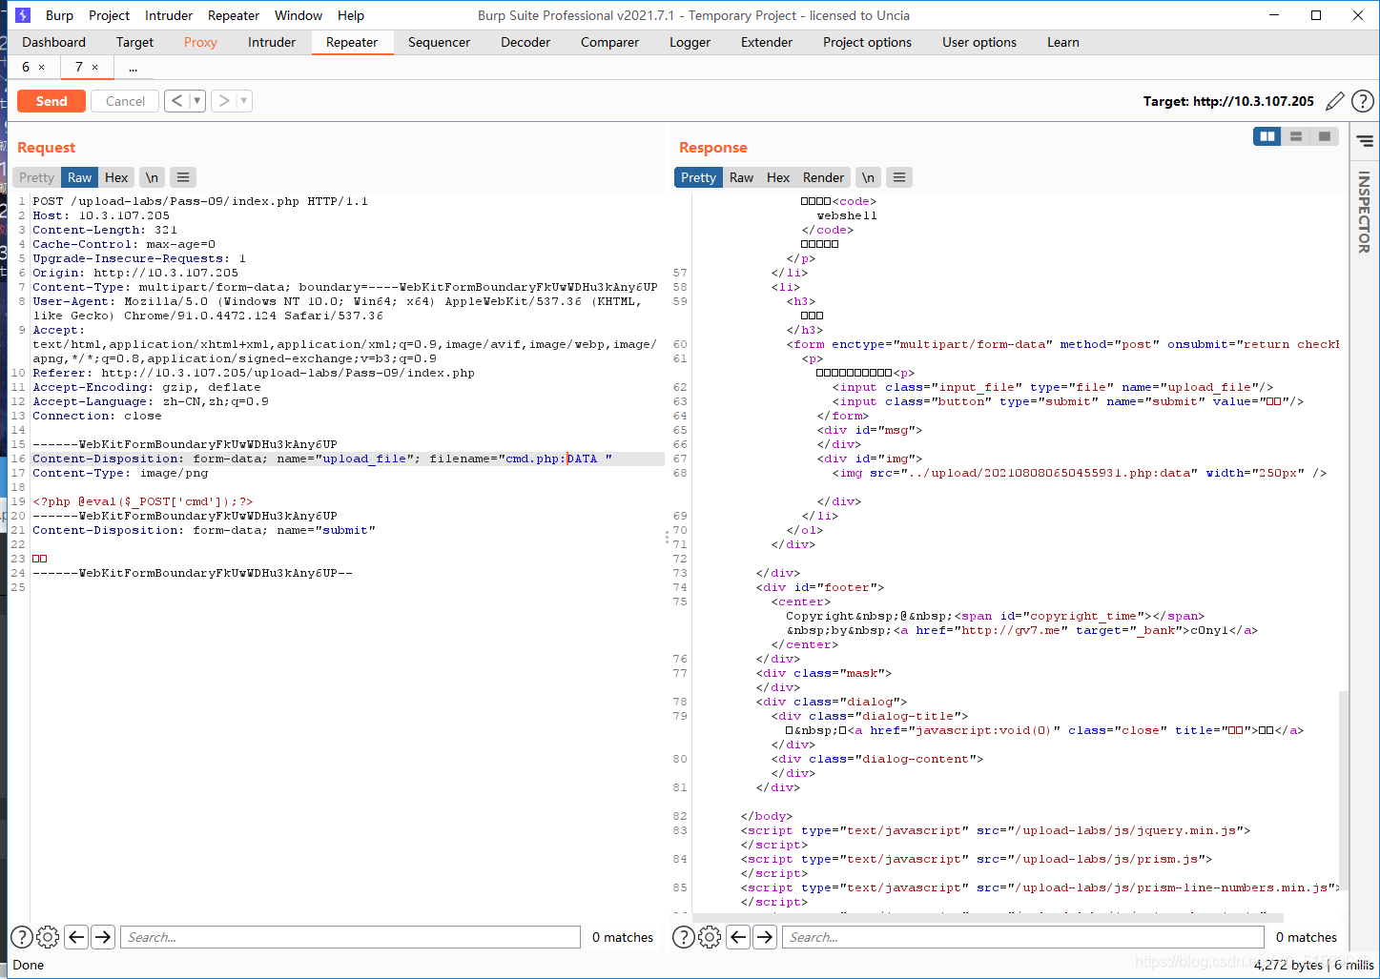Screen dimensions: 1380x979
Task: Switch Request view to Raw
Action: (x=80, y=177)
